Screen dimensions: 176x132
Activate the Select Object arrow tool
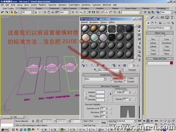pyautogui.click(x=12, y=12)
